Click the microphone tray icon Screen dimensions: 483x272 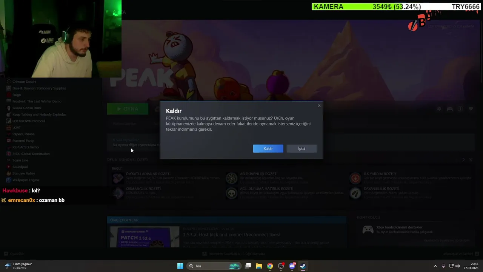pos(443,266)
